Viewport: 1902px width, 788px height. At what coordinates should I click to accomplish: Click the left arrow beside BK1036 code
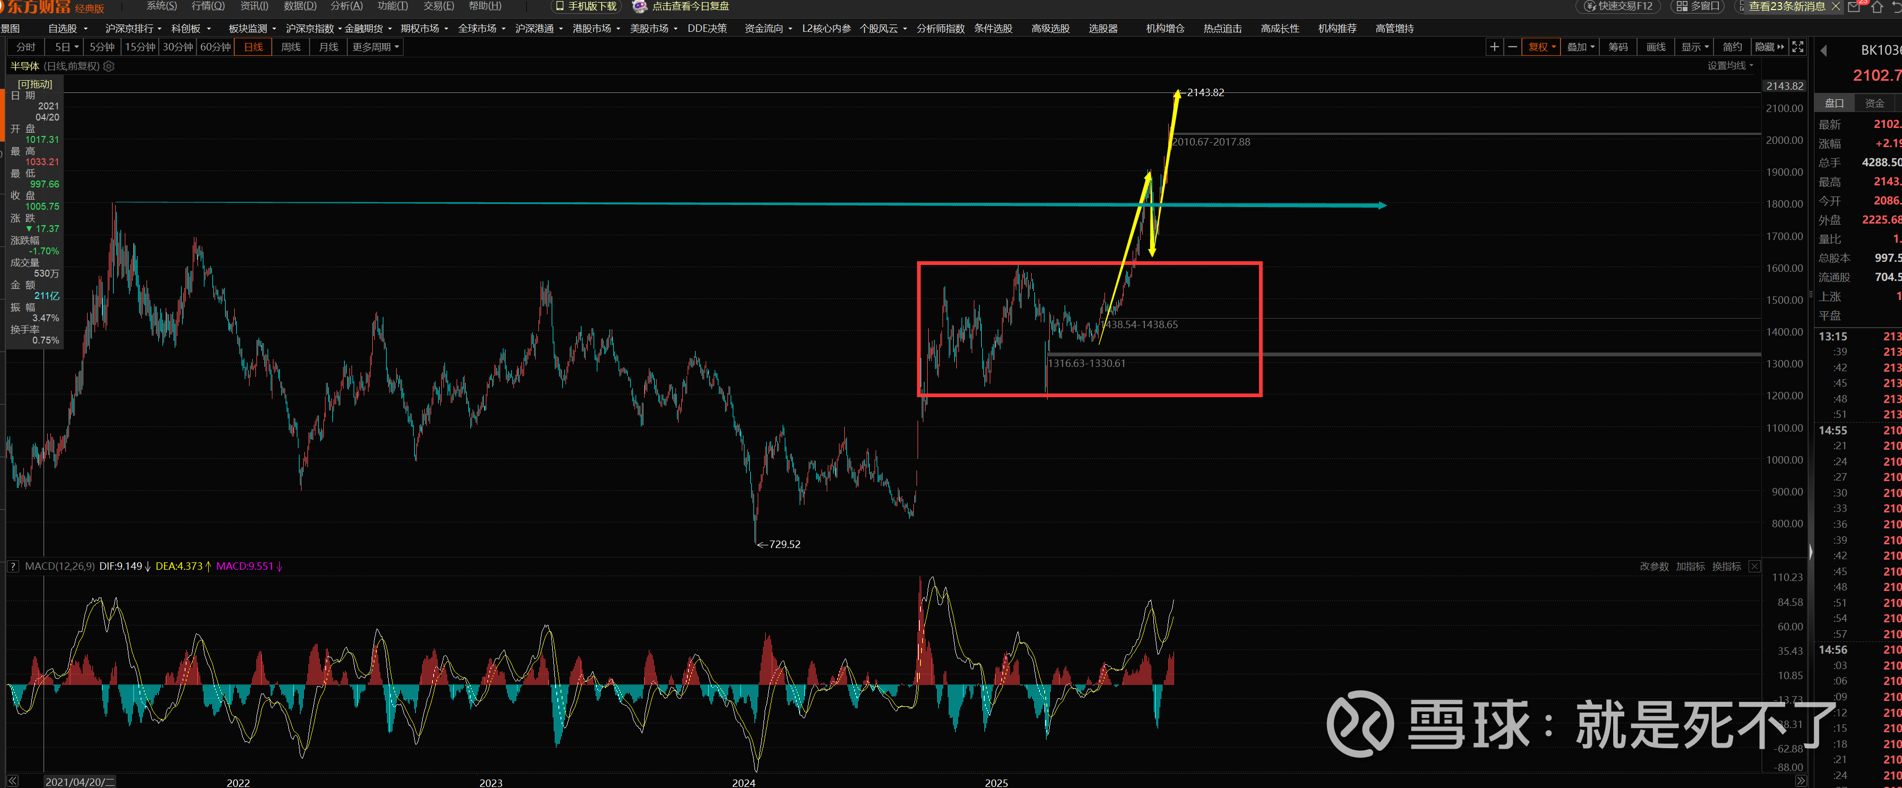point(1823,51)
